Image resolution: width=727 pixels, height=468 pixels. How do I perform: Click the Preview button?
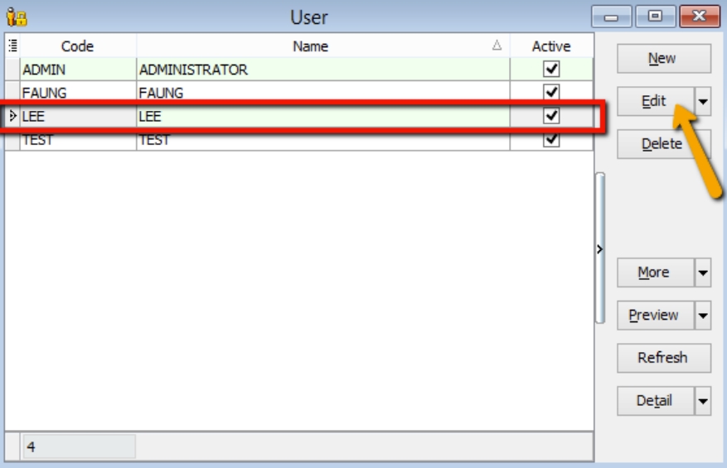(656, 316)
